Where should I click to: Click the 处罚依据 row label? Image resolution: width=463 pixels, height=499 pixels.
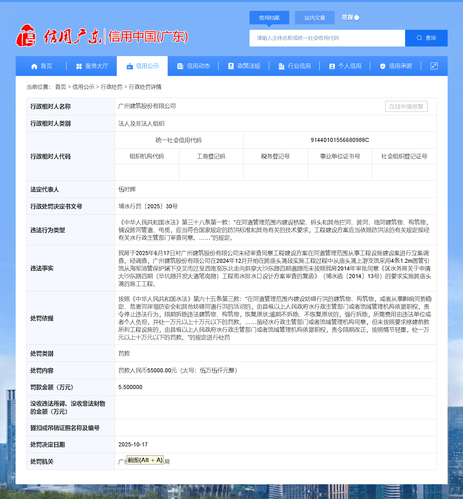tap(42, 318)
